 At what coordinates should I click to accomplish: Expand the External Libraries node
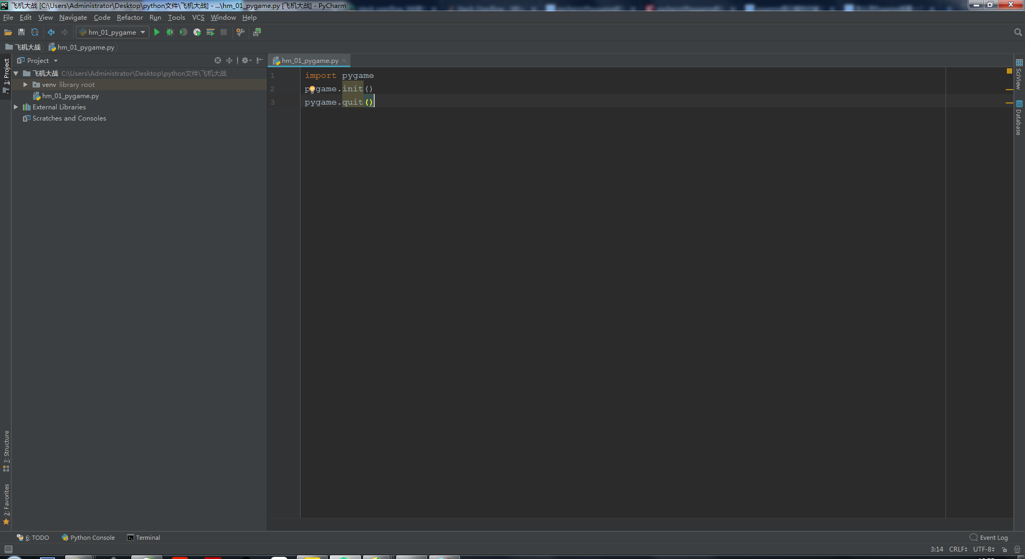pos(16,107)
